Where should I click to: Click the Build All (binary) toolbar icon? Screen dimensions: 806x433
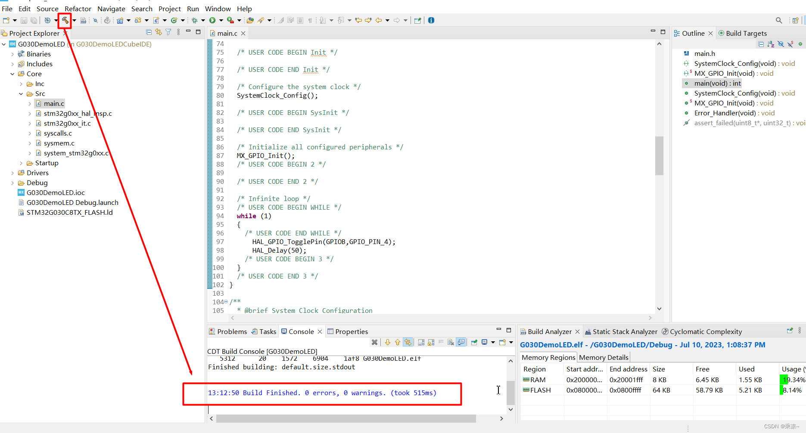point(84,20)
